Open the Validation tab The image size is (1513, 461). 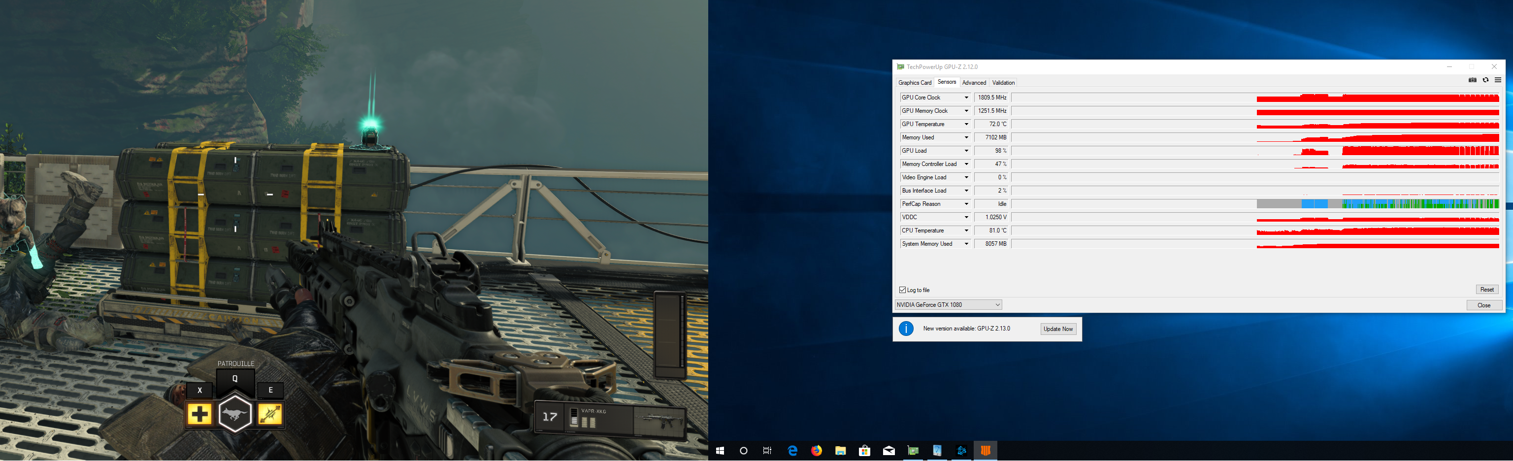coord(1003,83)
